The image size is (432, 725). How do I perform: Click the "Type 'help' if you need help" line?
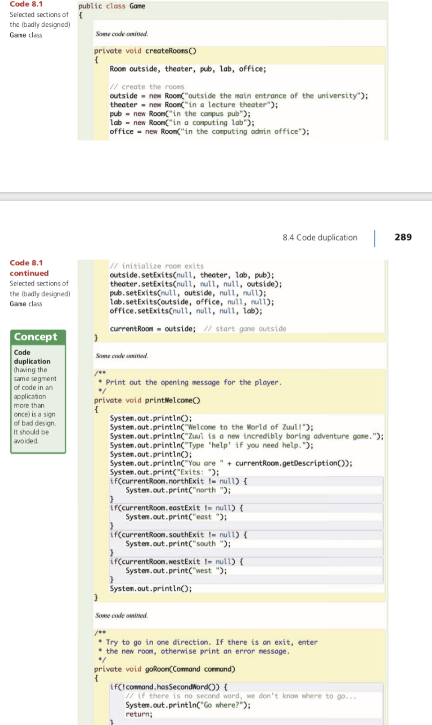[x=212, y=445]
